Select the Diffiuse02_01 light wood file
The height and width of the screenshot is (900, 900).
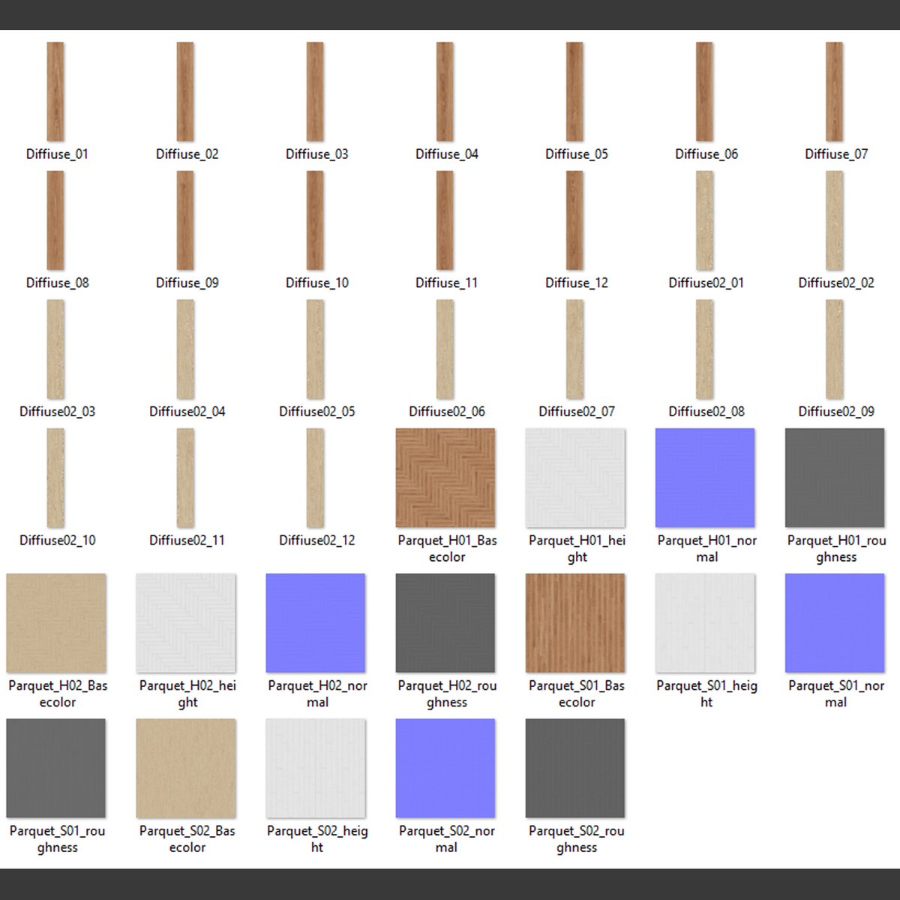click(x=704, y=220)
